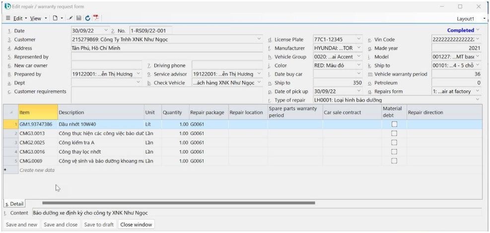Viewport: 490px width, 233px height.
Task: Click the Driving phone input field
Action: click(227, 66)
